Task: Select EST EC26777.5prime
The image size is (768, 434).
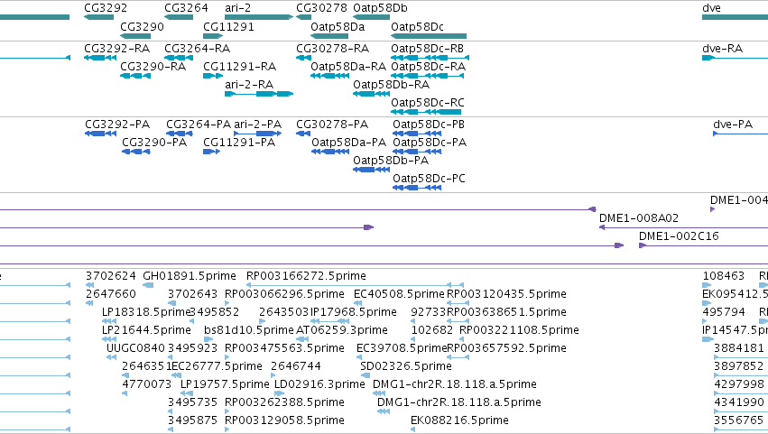Action: (217, 367)
